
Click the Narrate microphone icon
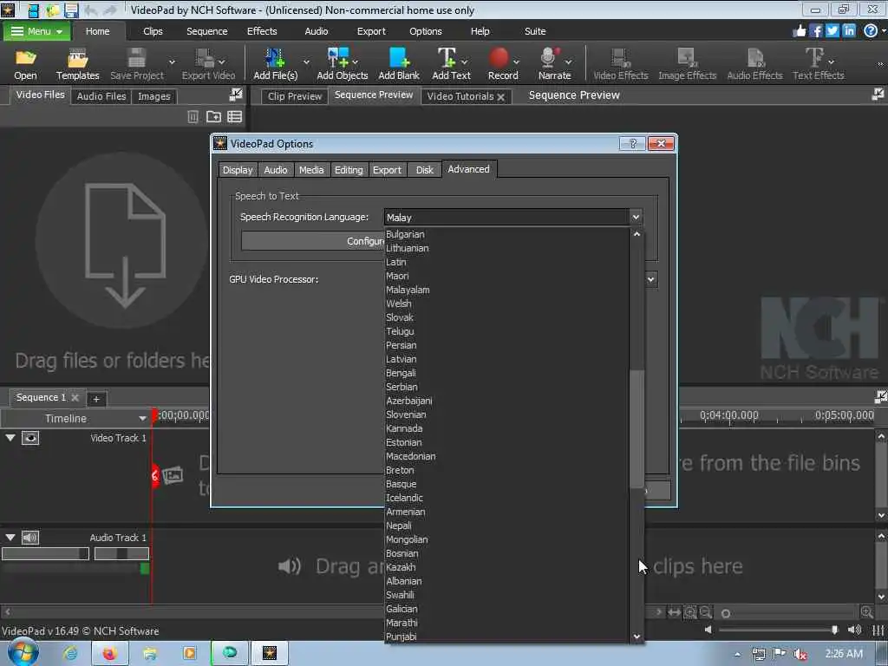549,58
